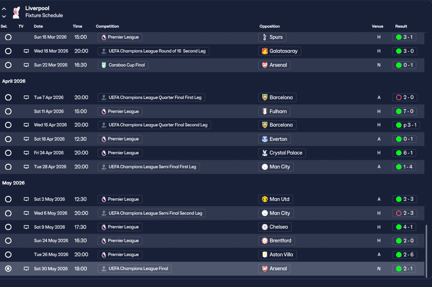The width and height of the screenshot is (432, 287).
Task: Click the Man Utd club badge
Action: (x=265, y=199)
